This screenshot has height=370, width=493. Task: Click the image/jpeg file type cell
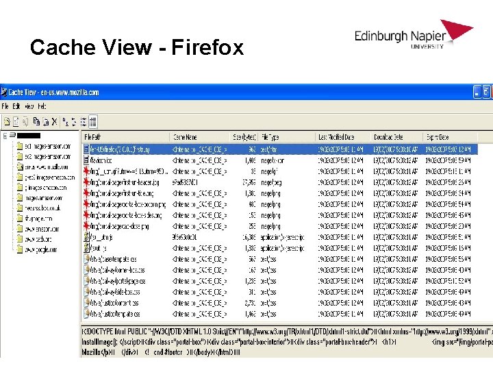point(271,182)
